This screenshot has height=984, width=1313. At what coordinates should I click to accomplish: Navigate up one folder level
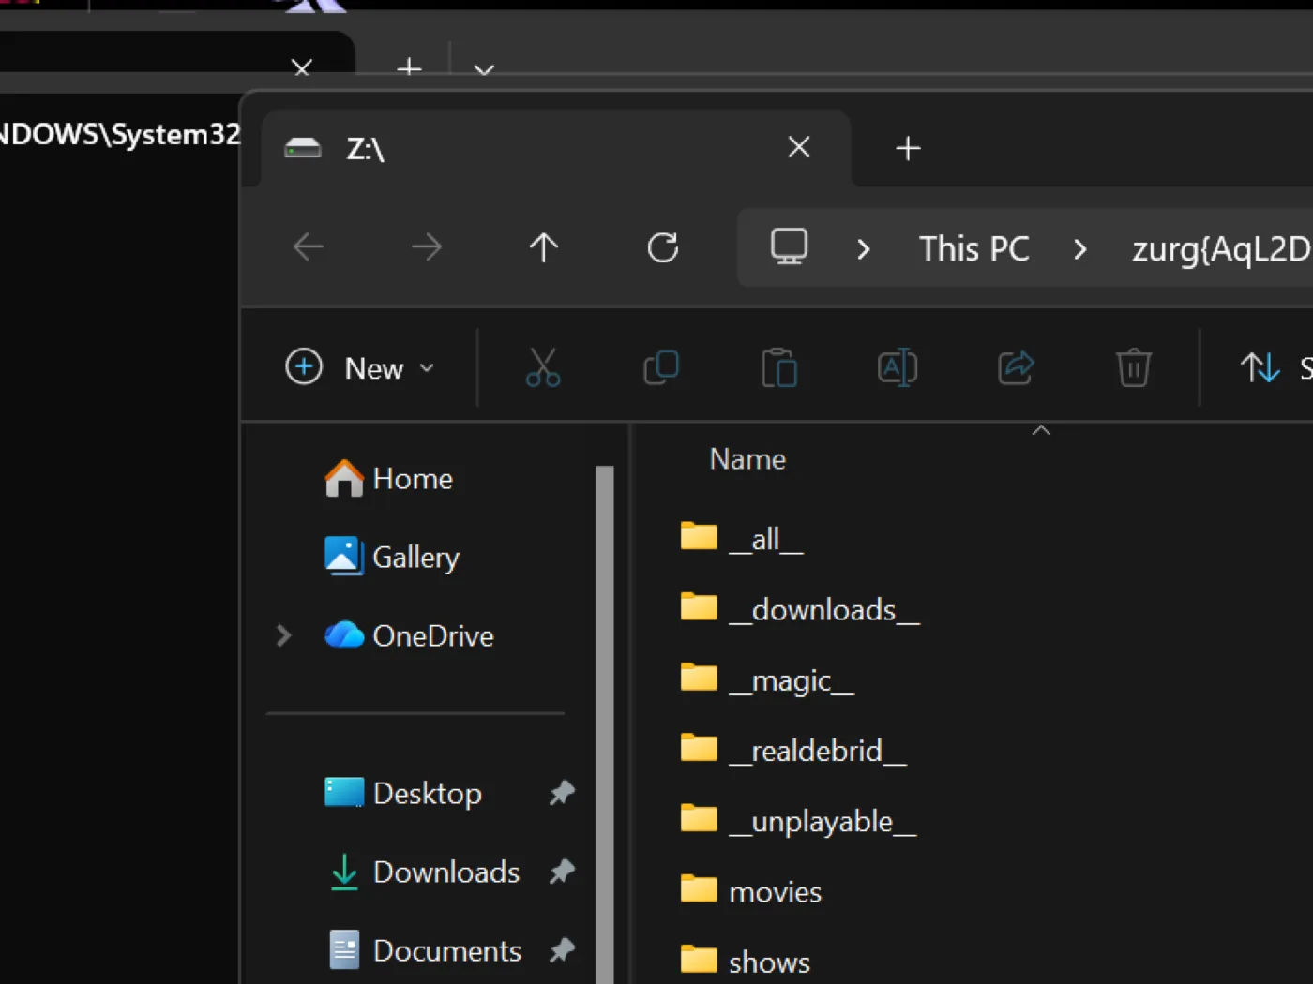coord(544,247)
